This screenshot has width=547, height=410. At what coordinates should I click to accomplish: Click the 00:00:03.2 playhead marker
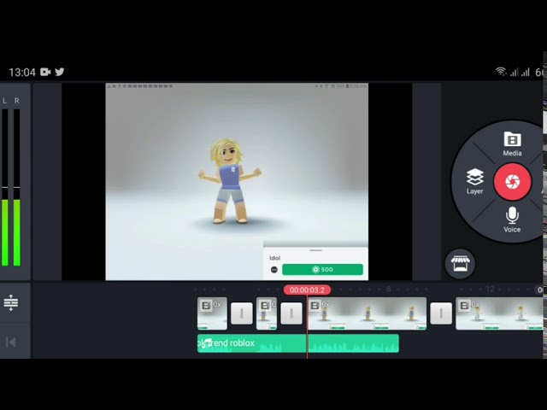307,290
